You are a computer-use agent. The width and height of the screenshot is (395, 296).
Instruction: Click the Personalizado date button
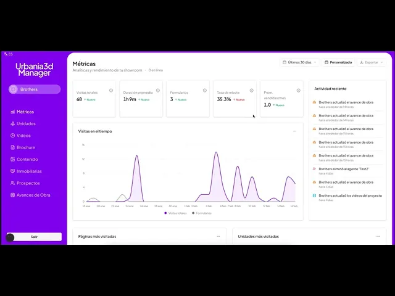pos(338,62)
